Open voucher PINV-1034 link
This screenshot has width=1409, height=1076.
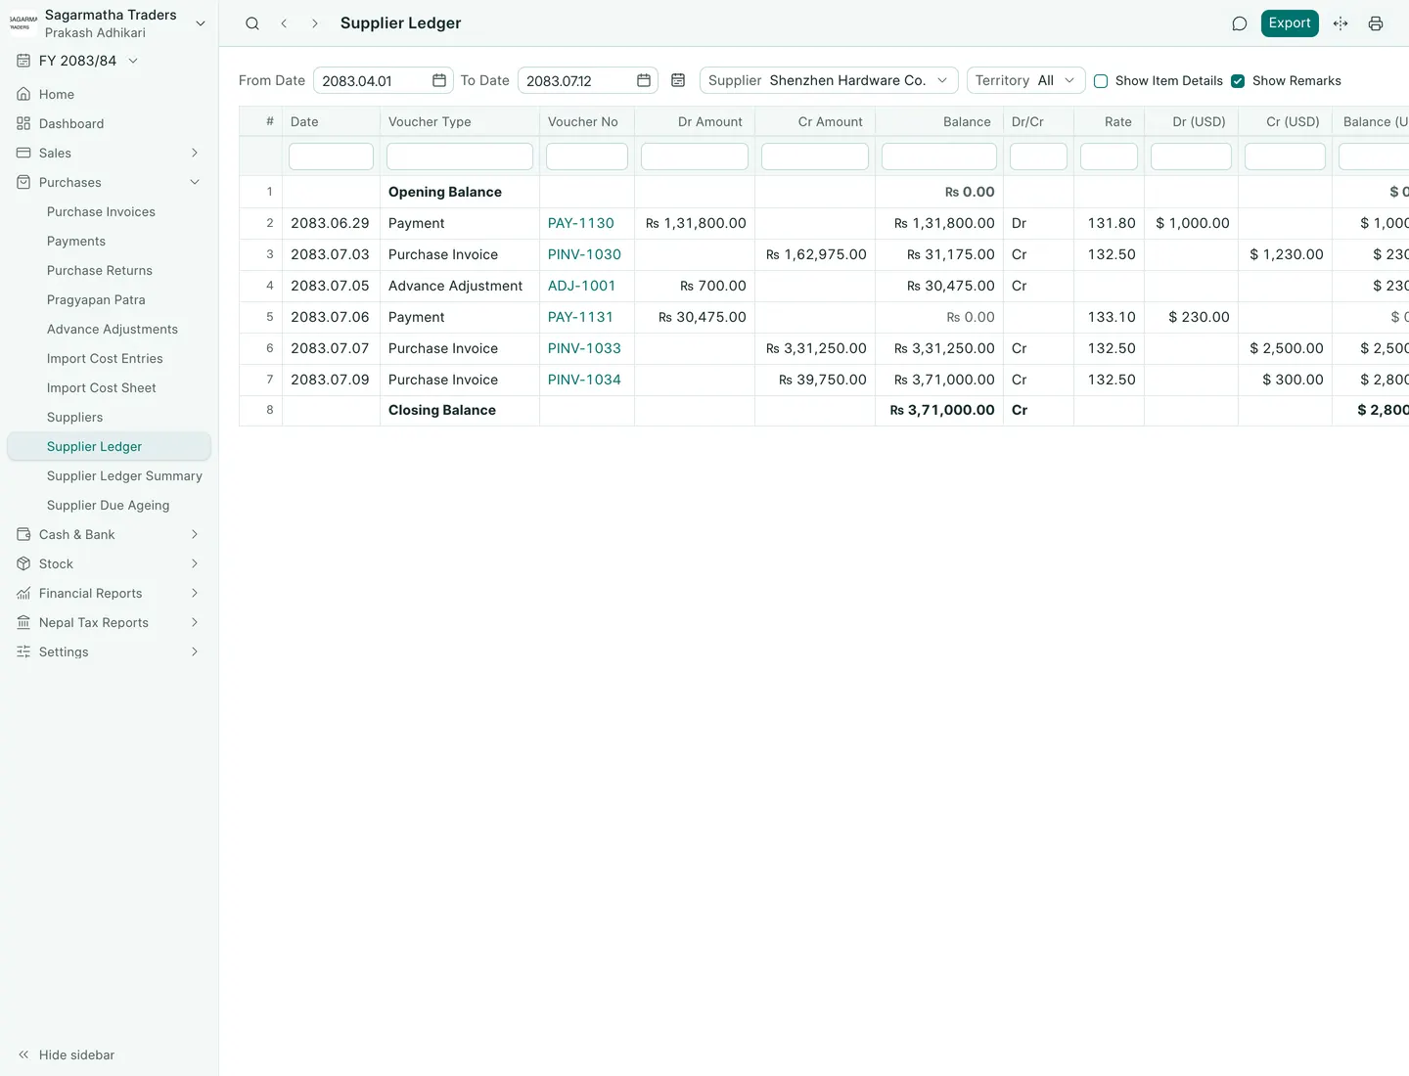tap(584, 380)
